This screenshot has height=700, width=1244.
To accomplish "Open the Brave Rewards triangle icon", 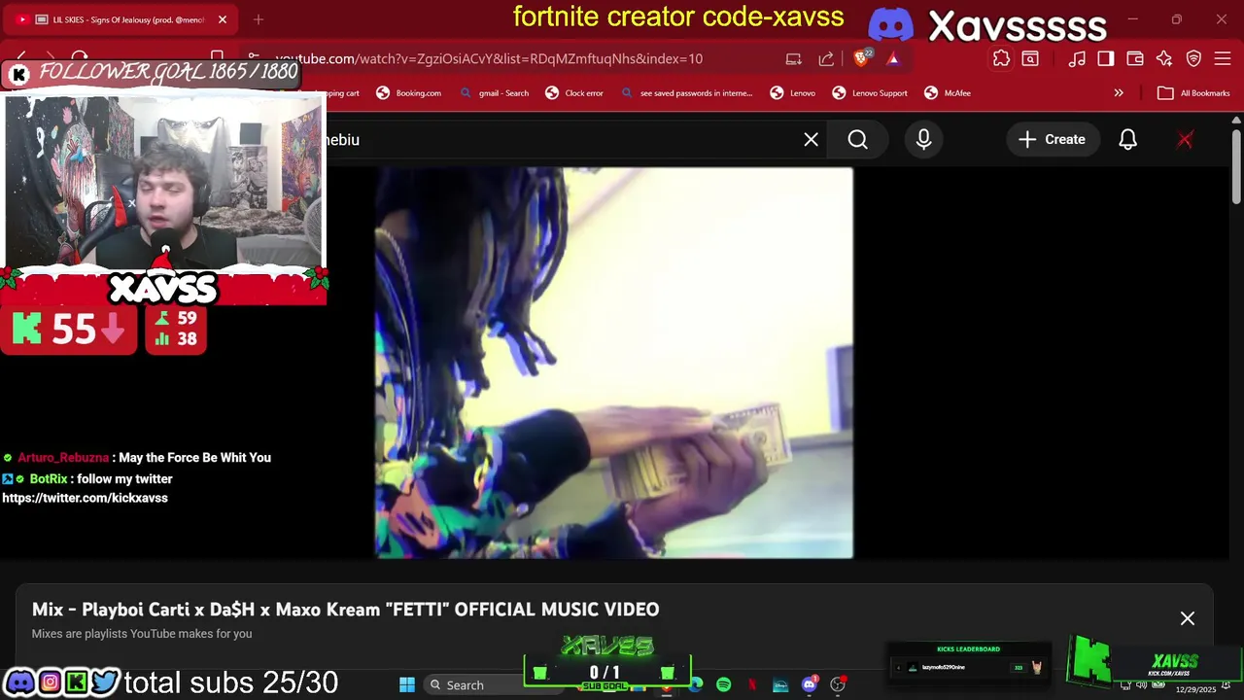I will pyautogui.click(x=893, y=58).
